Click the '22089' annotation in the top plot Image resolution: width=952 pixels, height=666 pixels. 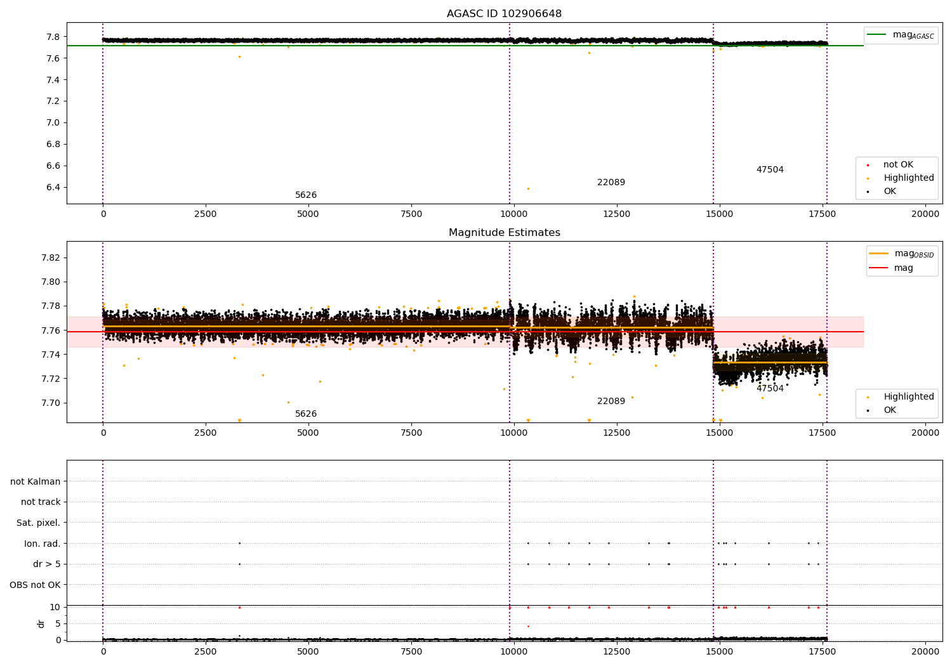click(x=611, y=183)
